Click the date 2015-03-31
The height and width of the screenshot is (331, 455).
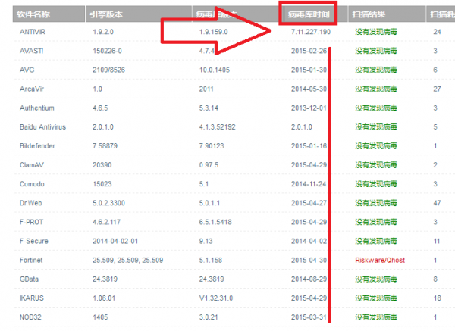click(309, 317)
